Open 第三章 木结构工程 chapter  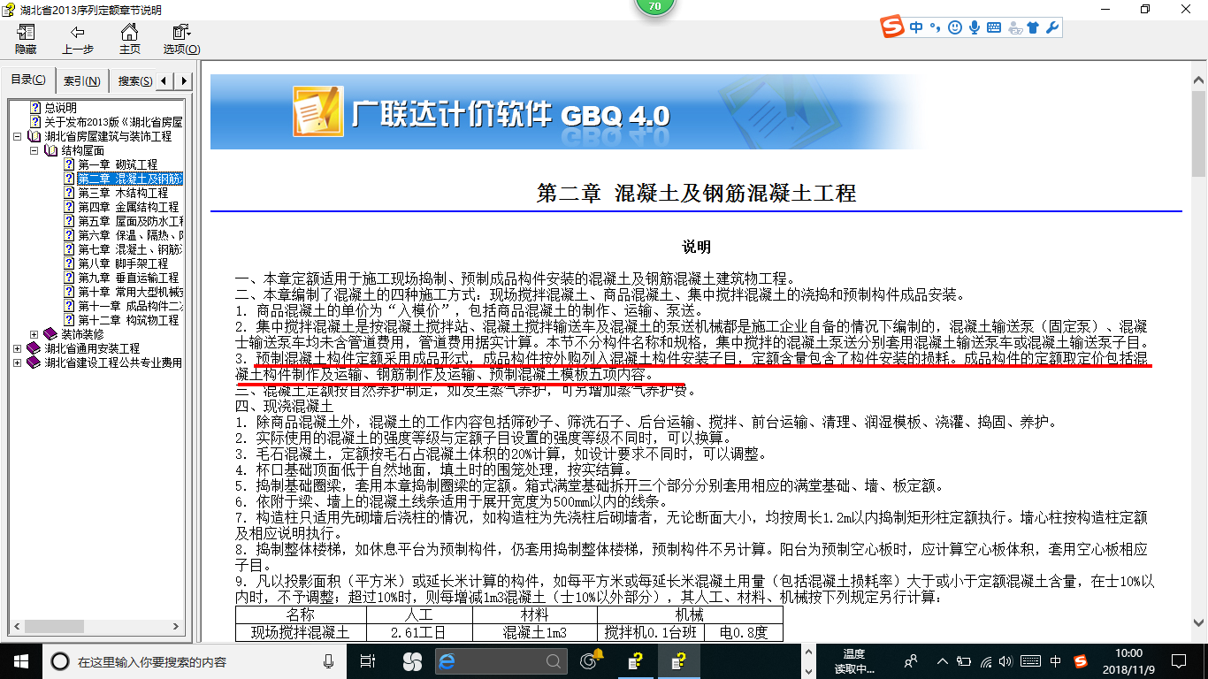(122, 193)
